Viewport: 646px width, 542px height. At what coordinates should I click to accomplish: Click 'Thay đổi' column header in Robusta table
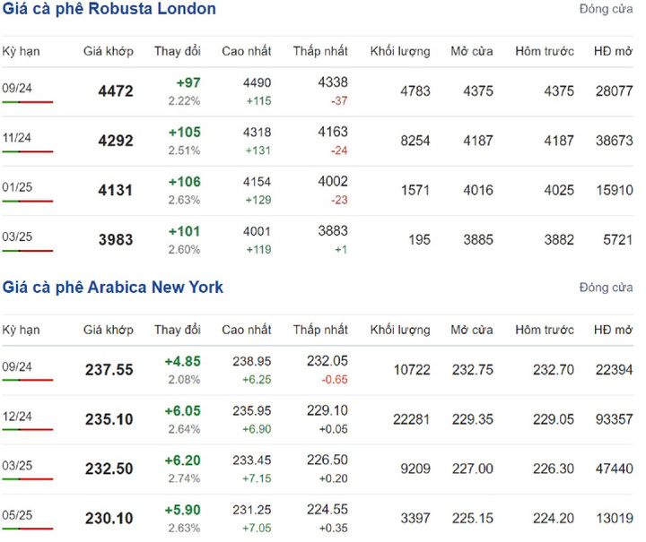178,52
